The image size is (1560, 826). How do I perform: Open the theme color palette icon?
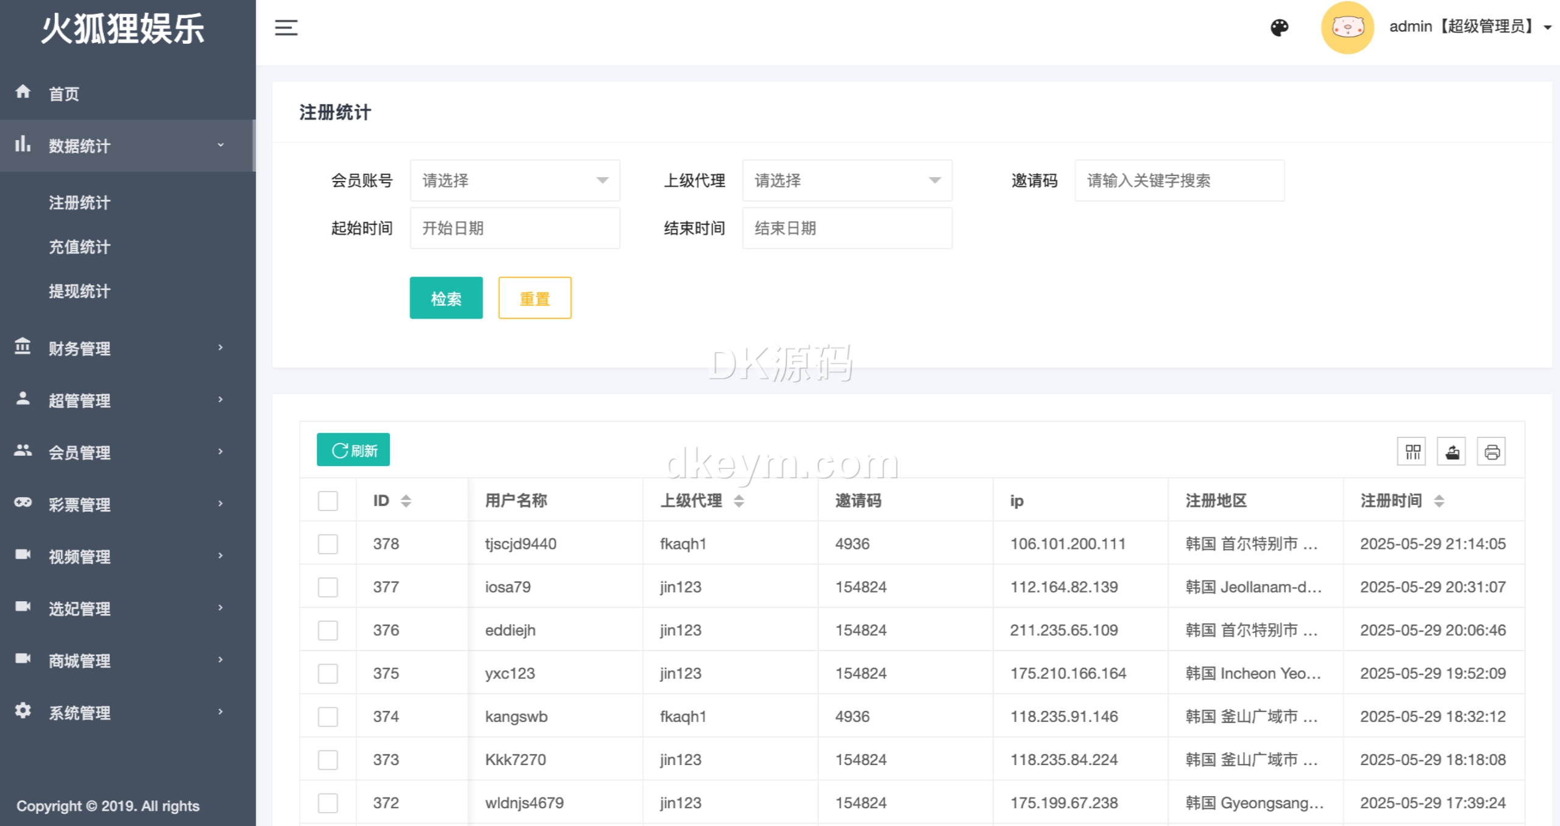[x=1279, y=27]
